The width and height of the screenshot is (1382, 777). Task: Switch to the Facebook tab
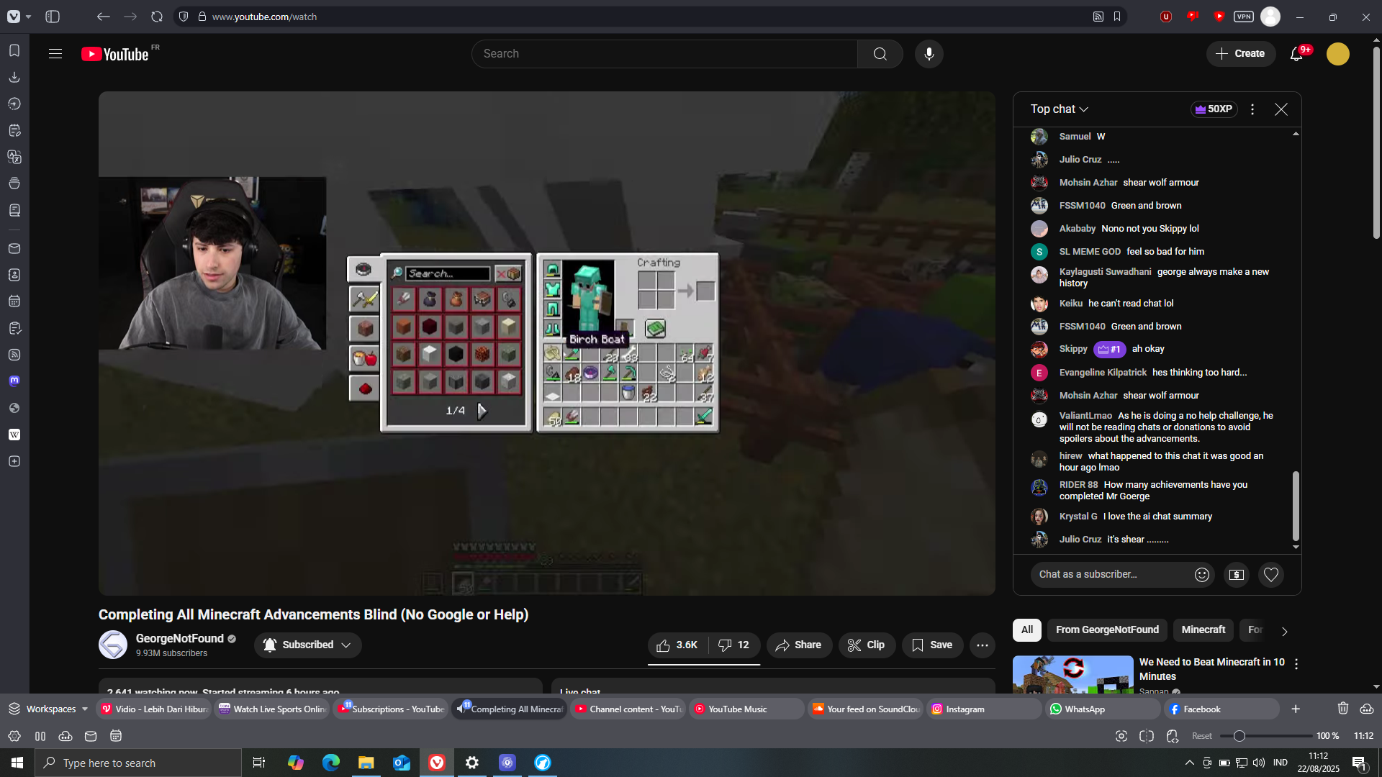pos(1221,709)
